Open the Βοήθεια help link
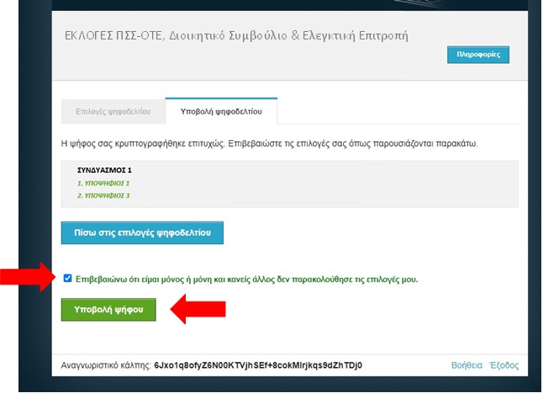This screenshot has width=543, height=393. [x=467, y=366]
